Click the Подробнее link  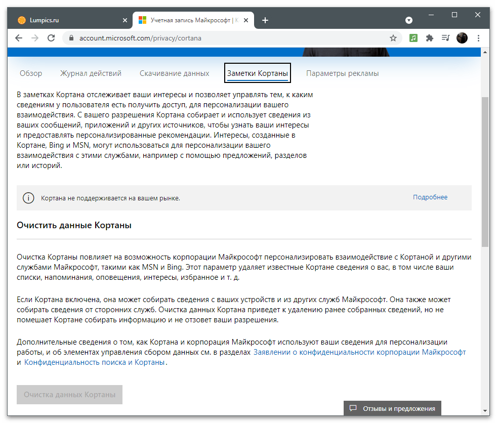[430, 197]
